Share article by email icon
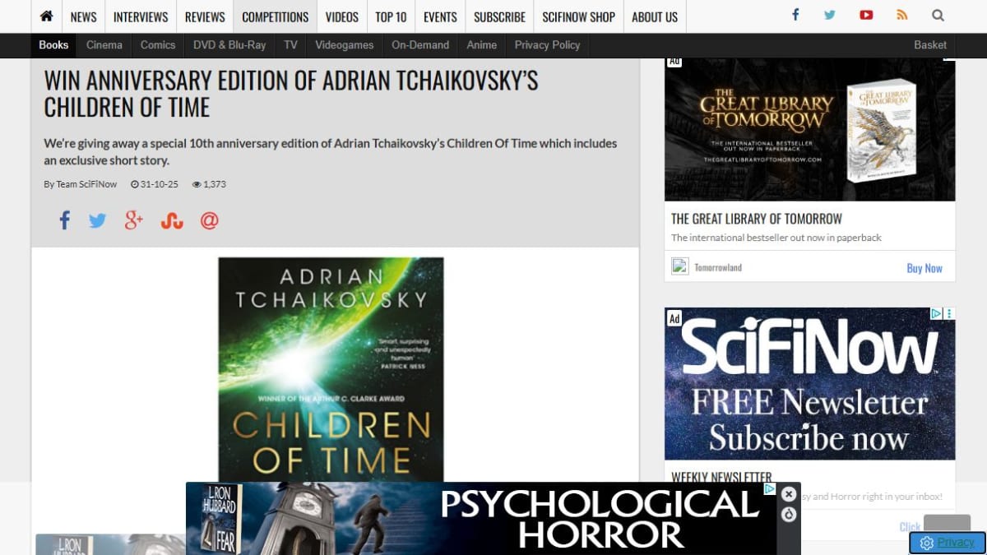 coord(210,220)
